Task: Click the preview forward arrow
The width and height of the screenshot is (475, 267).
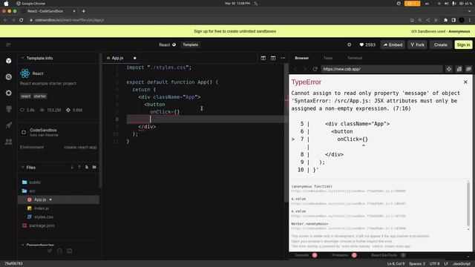Action: point(305,69)
